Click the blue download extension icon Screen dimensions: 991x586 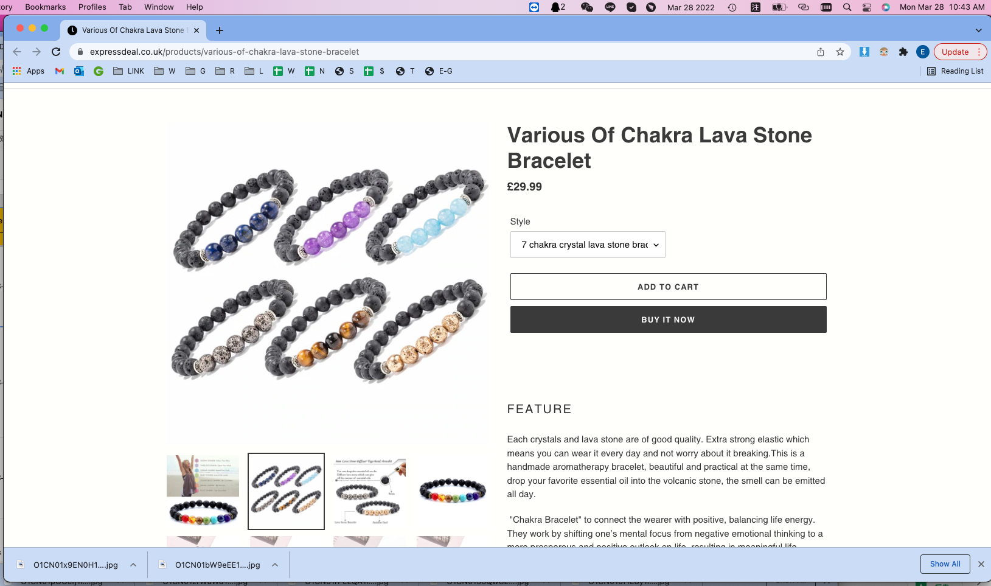pyautogui.click(x=864, y=52)
